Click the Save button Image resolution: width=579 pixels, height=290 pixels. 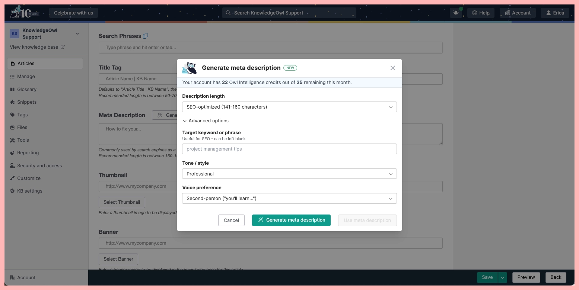487,277
